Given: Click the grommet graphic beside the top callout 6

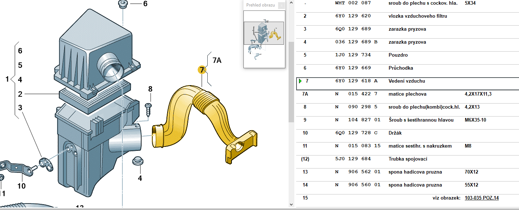Looking at the screenshot, I should (x=124, y=5).
